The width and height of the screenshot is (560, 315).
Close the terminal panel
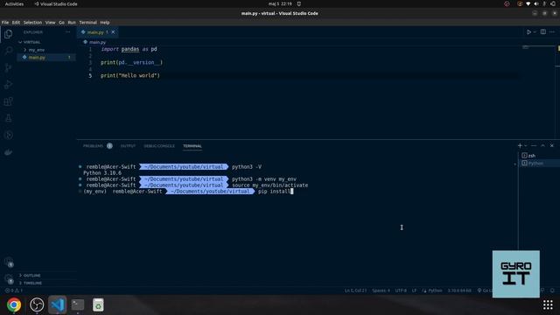552,146
